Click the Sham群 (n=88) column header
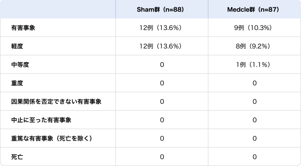 coord(162,10)
